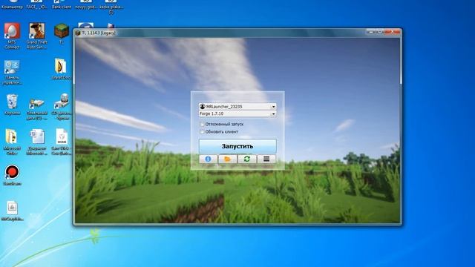475x267 pixels.
Task: Close the TL Legacy launcher window
Action: 392,31
